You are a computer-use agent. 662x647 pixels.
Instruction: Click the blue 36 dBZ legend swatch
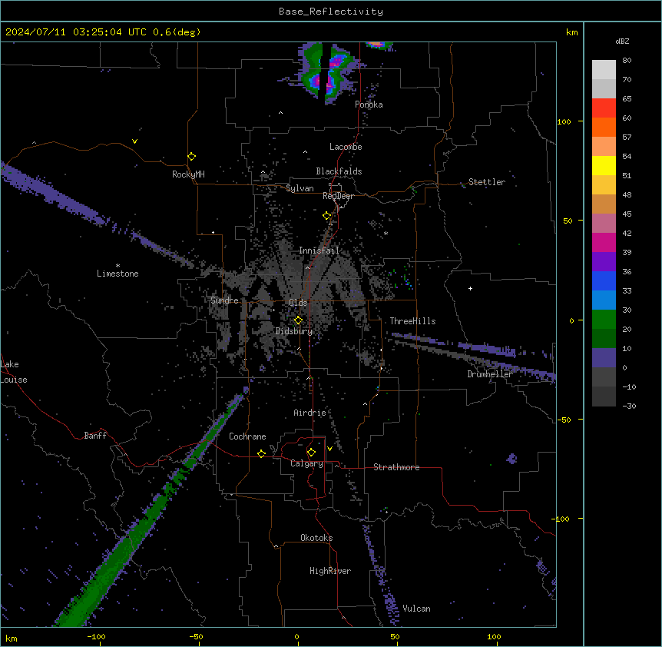[x=604, y=280]
